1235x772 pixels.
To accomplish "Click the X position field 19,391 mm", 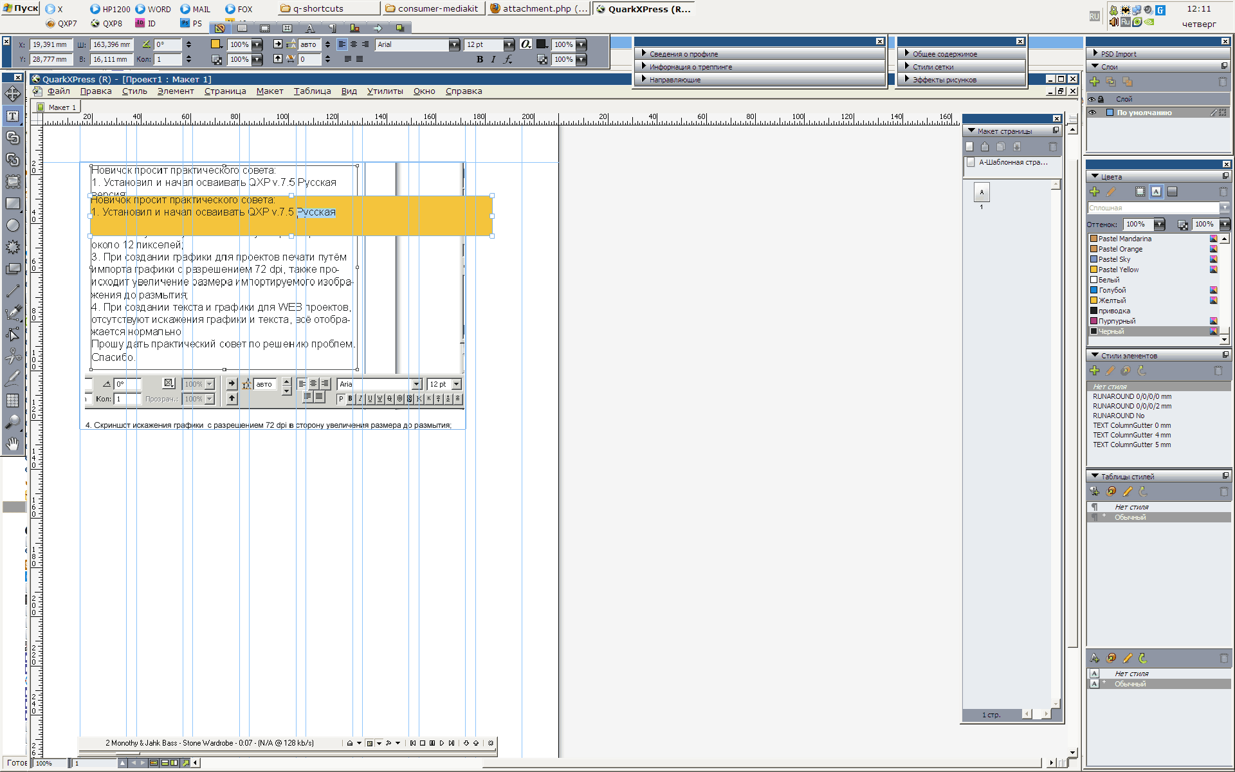I will [x=51, y=44].
